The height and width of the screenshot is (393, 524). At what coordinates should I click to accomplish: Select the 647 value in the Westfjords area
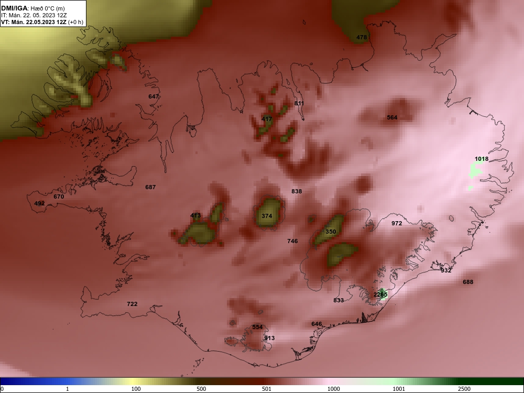(154, 96)
